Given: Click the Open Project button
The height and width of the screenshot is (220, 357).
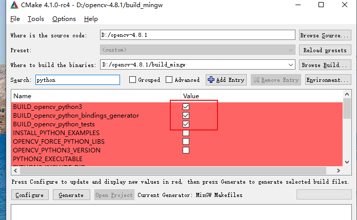Looking at the screenshot, I should click(114, 195).
